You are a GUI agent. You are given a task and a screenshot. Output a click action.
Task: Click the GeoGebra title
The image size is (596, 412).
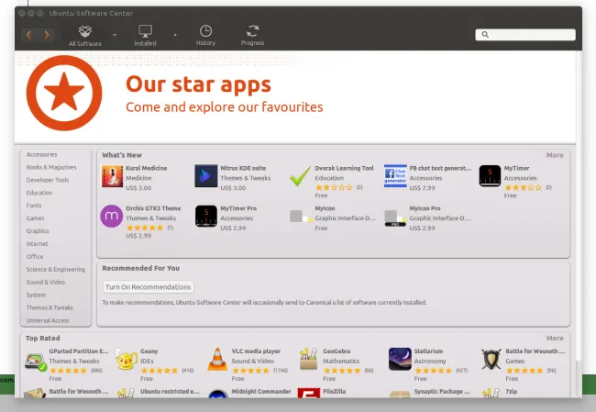(337, 351)
